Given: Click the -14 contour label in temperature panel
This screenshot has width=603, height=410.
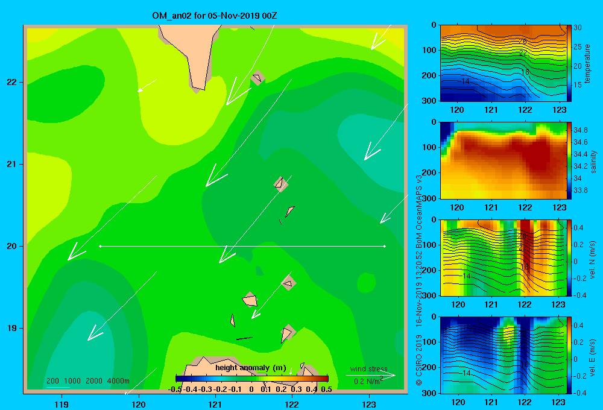Looking at the screenshot, I should click(464, 81).
